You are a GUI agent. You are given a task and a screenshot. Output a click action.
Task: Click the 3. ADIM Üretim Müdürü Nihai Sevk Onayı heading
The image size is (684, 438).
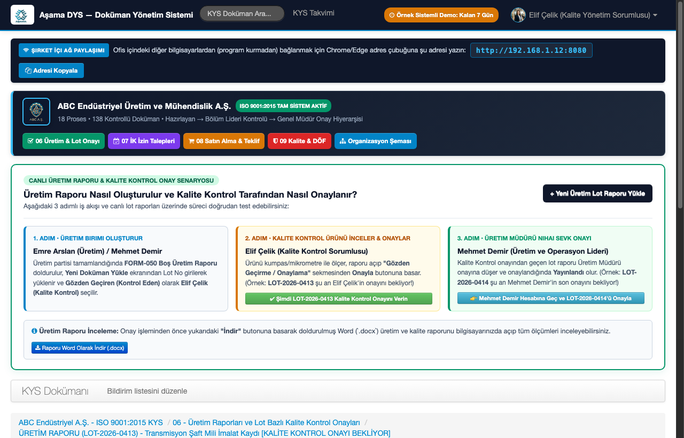pos(524,238)
